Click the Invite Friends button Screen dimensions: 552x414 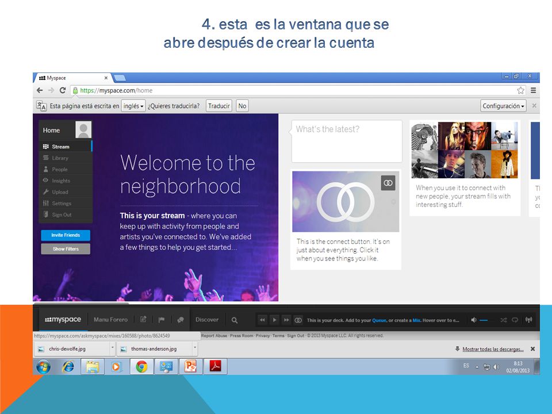[66, 235]
